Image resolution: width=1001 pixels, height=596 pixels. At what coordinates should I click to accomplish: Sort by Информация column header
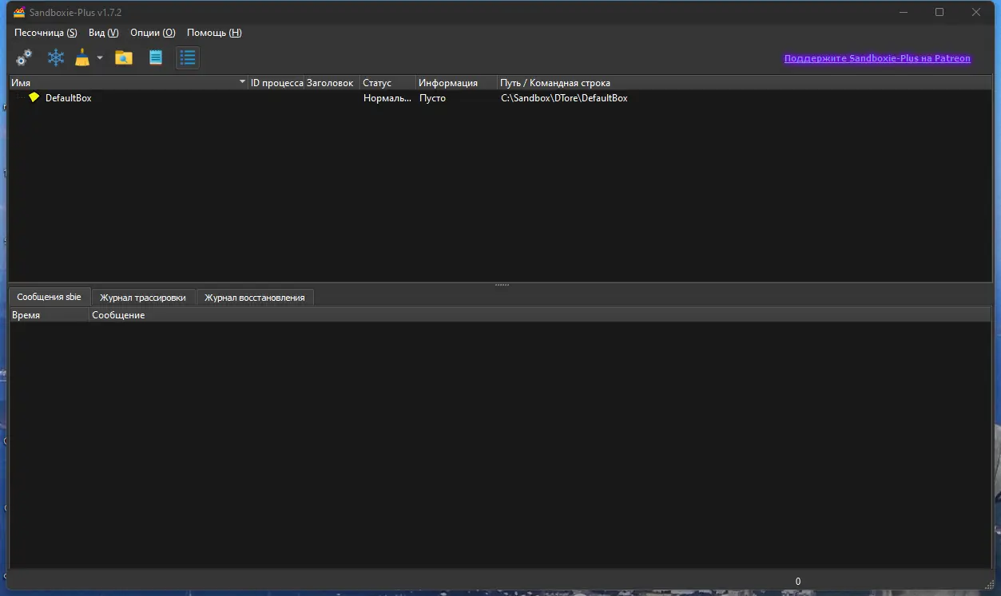click(457, 83)
